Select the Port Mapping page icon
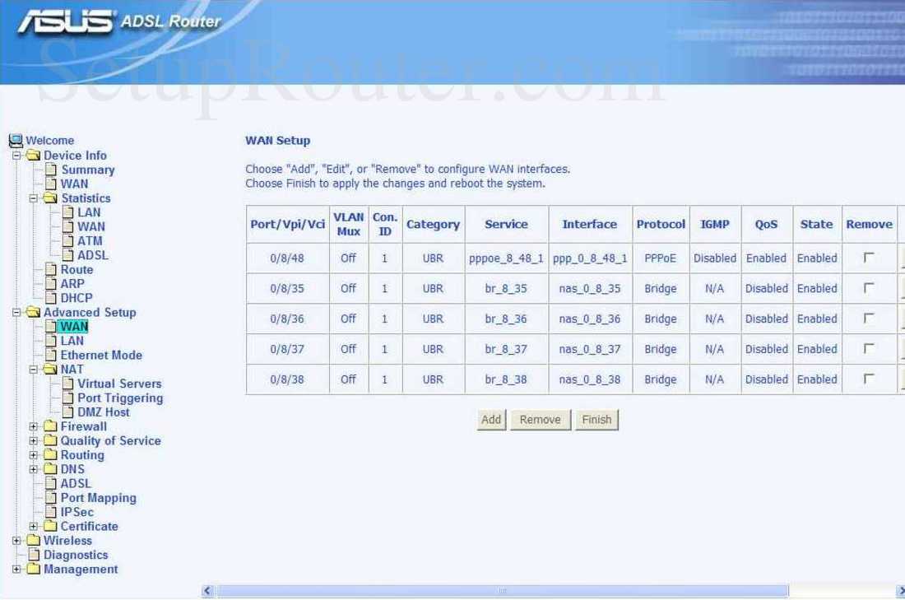 point(50,498)
